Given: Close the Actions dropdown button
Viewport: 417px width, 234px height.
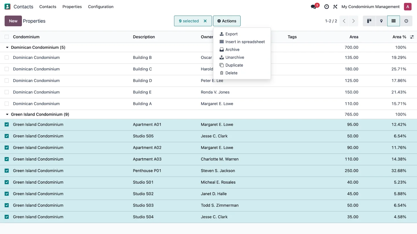Looking at the screenshot, I should tap(226, 21).
